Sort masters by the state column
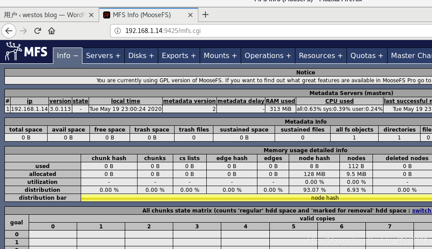The width and height of the screenshot is (432, 249). (x=80, y=101)
